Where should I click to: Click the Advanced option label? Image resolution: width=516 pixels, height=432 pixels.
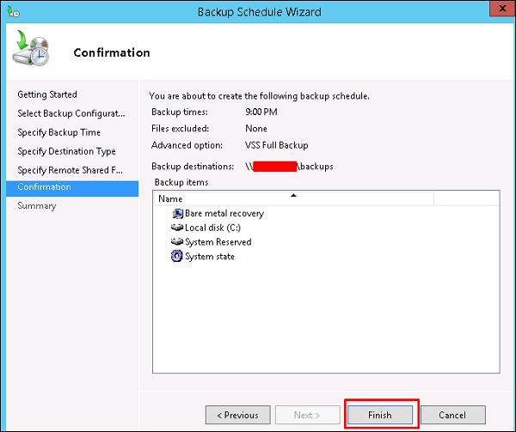(187, 145)
